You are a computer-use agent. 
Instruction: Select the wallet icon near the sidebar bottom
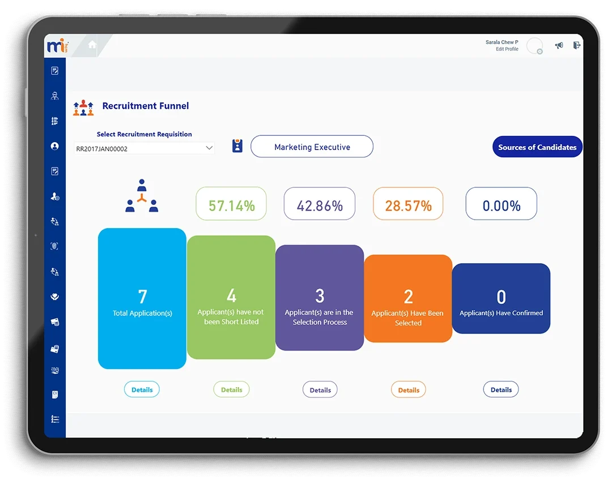[x=54, y=349]
